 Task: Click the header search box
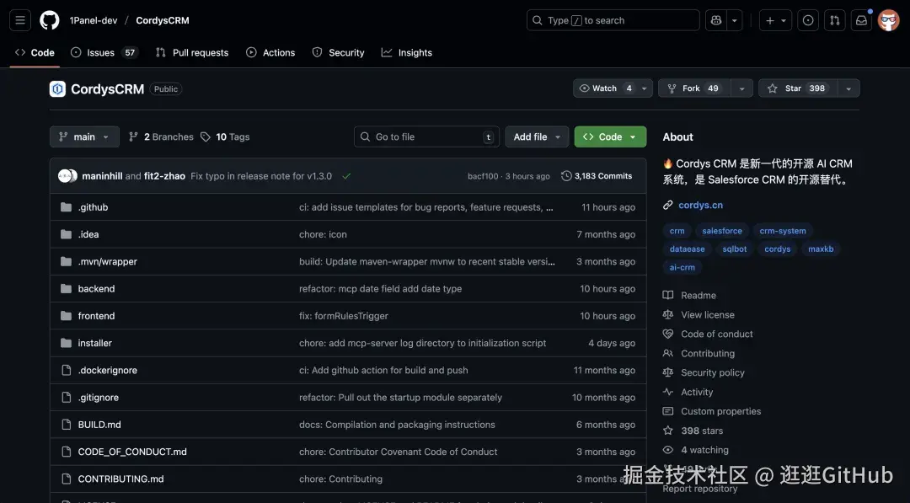613,20
